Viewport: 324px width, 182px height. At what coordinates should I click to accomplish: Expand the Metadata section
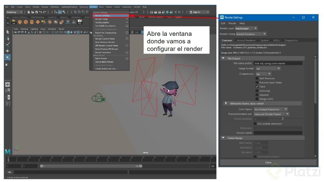(x=226, y=103)
